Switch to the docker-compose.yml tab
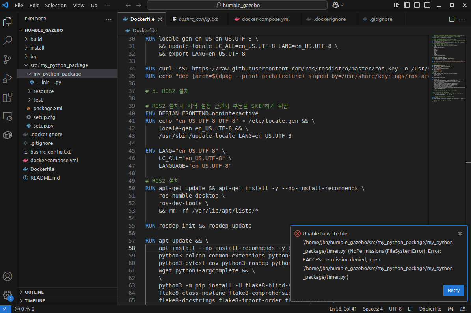This screenshot has height=313, width=471. (x=265, y=19)
